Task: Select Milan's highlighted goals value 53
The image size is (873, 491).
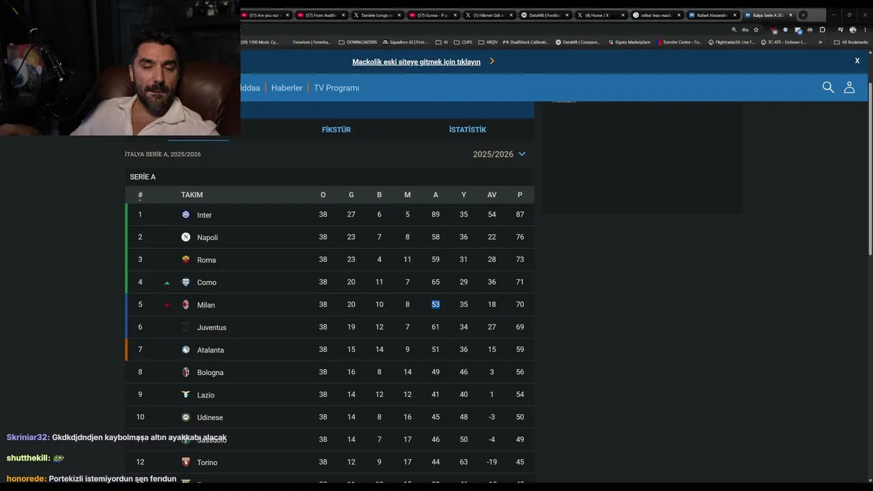Action: (435, 304)
